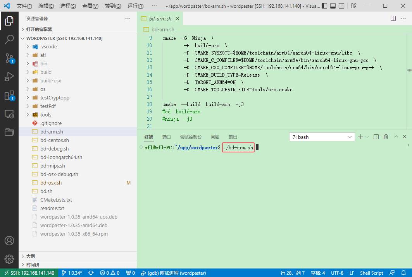412x277 pixels.
Task: Open CMakeLists.txt in the explorer
Action: click(56, 200)
